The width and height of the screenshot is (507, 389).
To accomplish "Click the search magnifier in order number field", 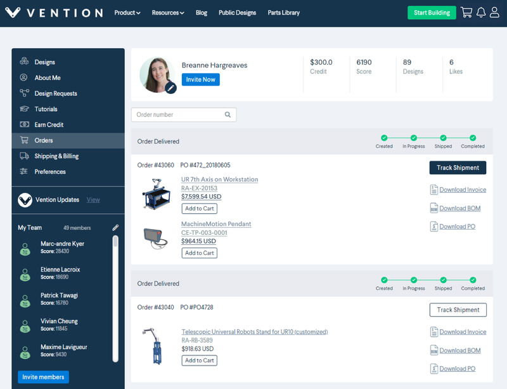I will 228,115.
